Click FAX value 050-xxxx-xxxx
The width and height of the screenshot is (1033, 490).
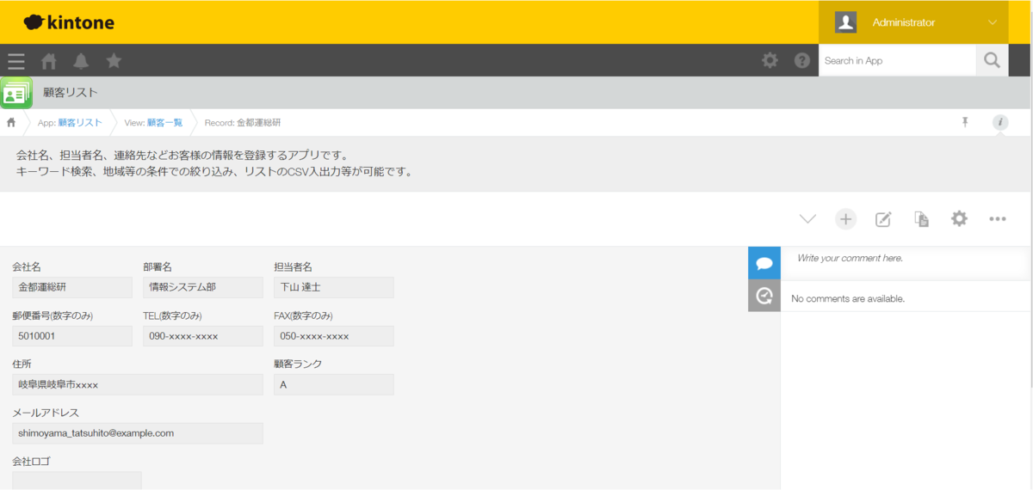click(334, 336)
